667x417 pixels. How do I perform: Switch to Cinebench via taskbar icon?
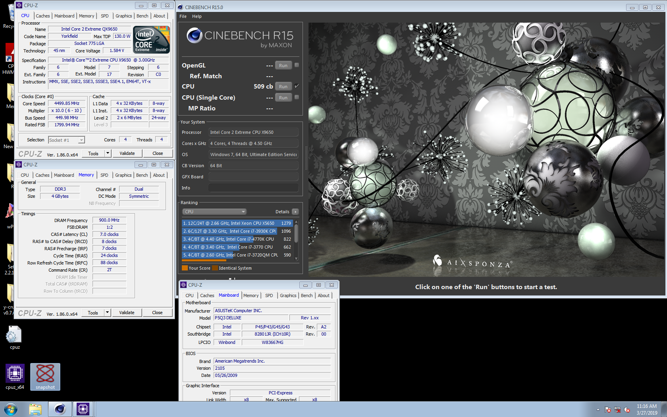[60, 409]
